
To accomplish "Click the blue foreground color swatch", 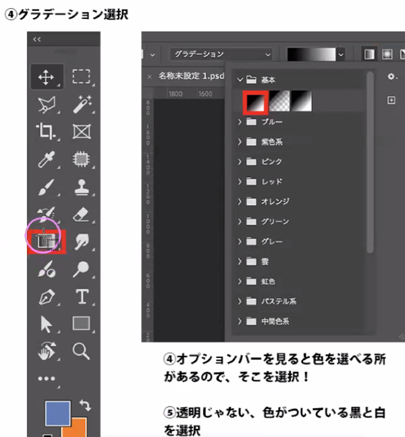I will tap(58, 413).
